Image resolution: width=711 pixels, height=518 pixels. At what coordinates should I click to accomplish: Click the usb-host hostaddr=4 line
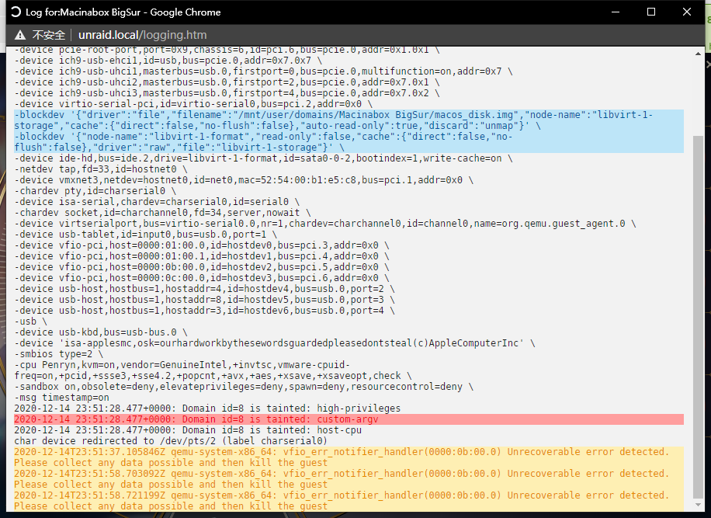pos(204,289)
